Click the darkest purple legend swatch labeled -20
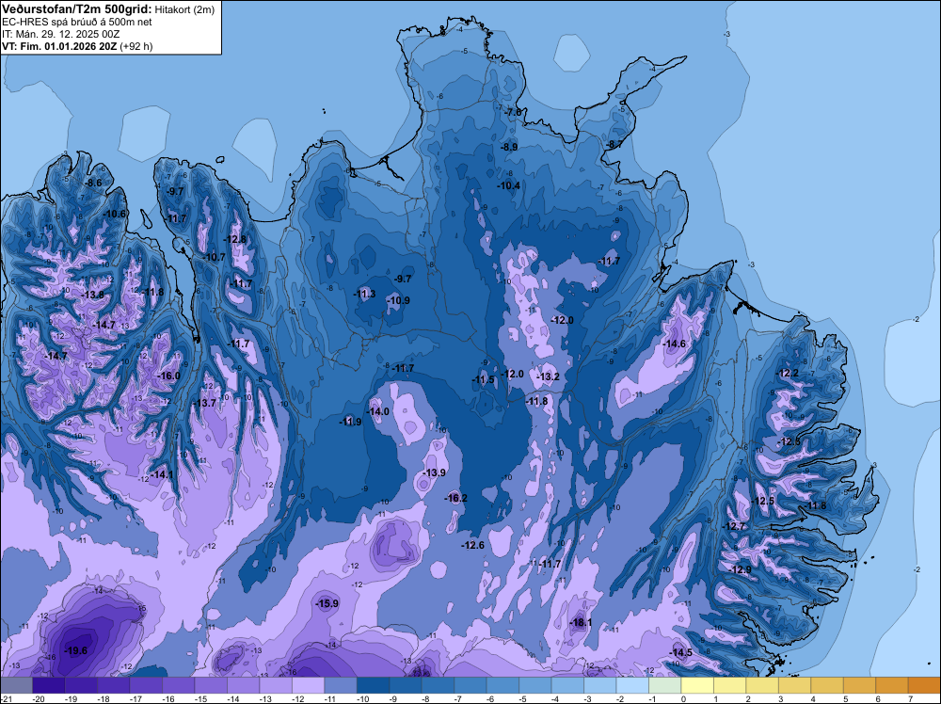Viewport: 941px width, 704px height. (x=49, y=685)
